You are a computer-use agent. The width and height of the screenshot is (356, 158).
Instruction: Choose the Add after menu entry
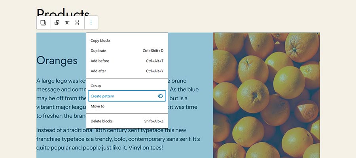127,71
